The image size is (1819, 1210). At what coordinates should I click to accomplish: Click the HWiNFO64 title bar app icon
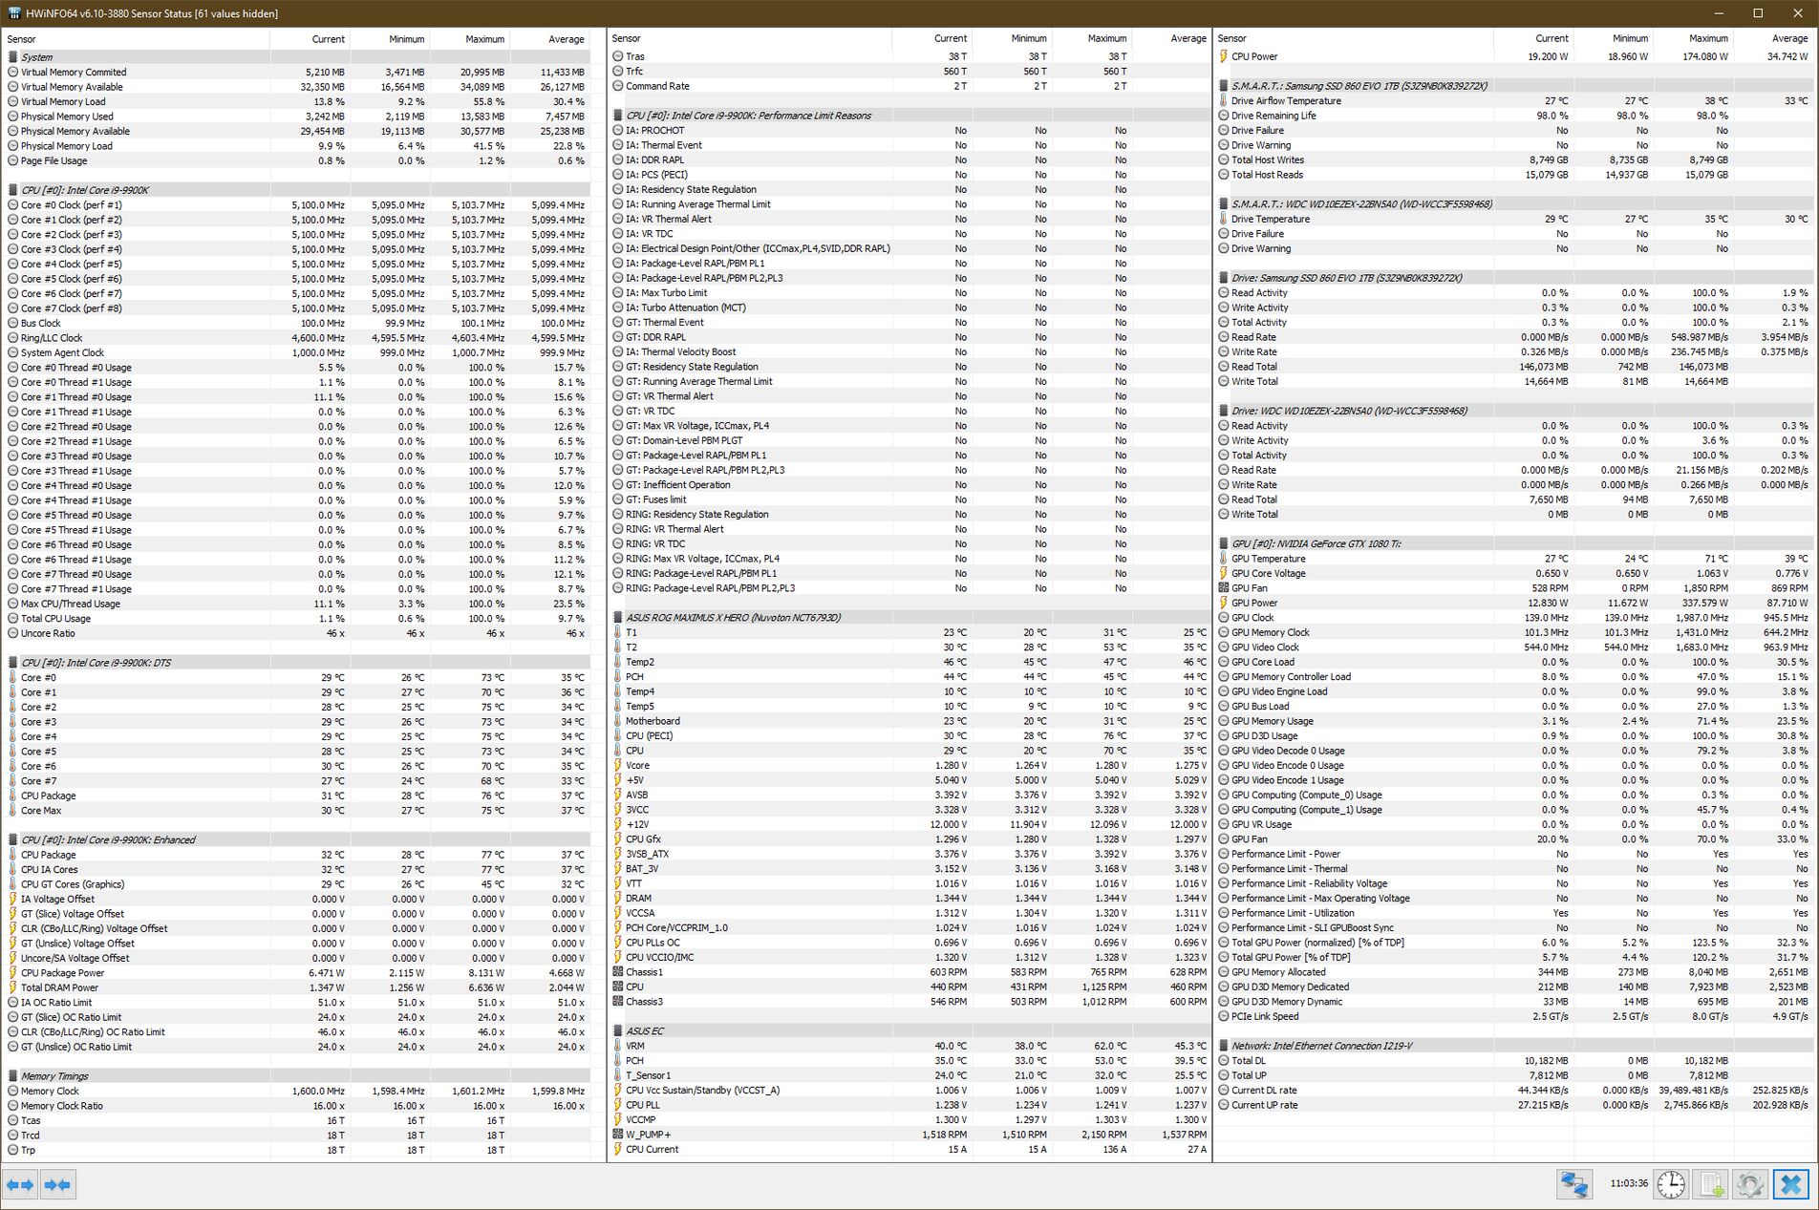pyautogui.click(x=13, y=13)
